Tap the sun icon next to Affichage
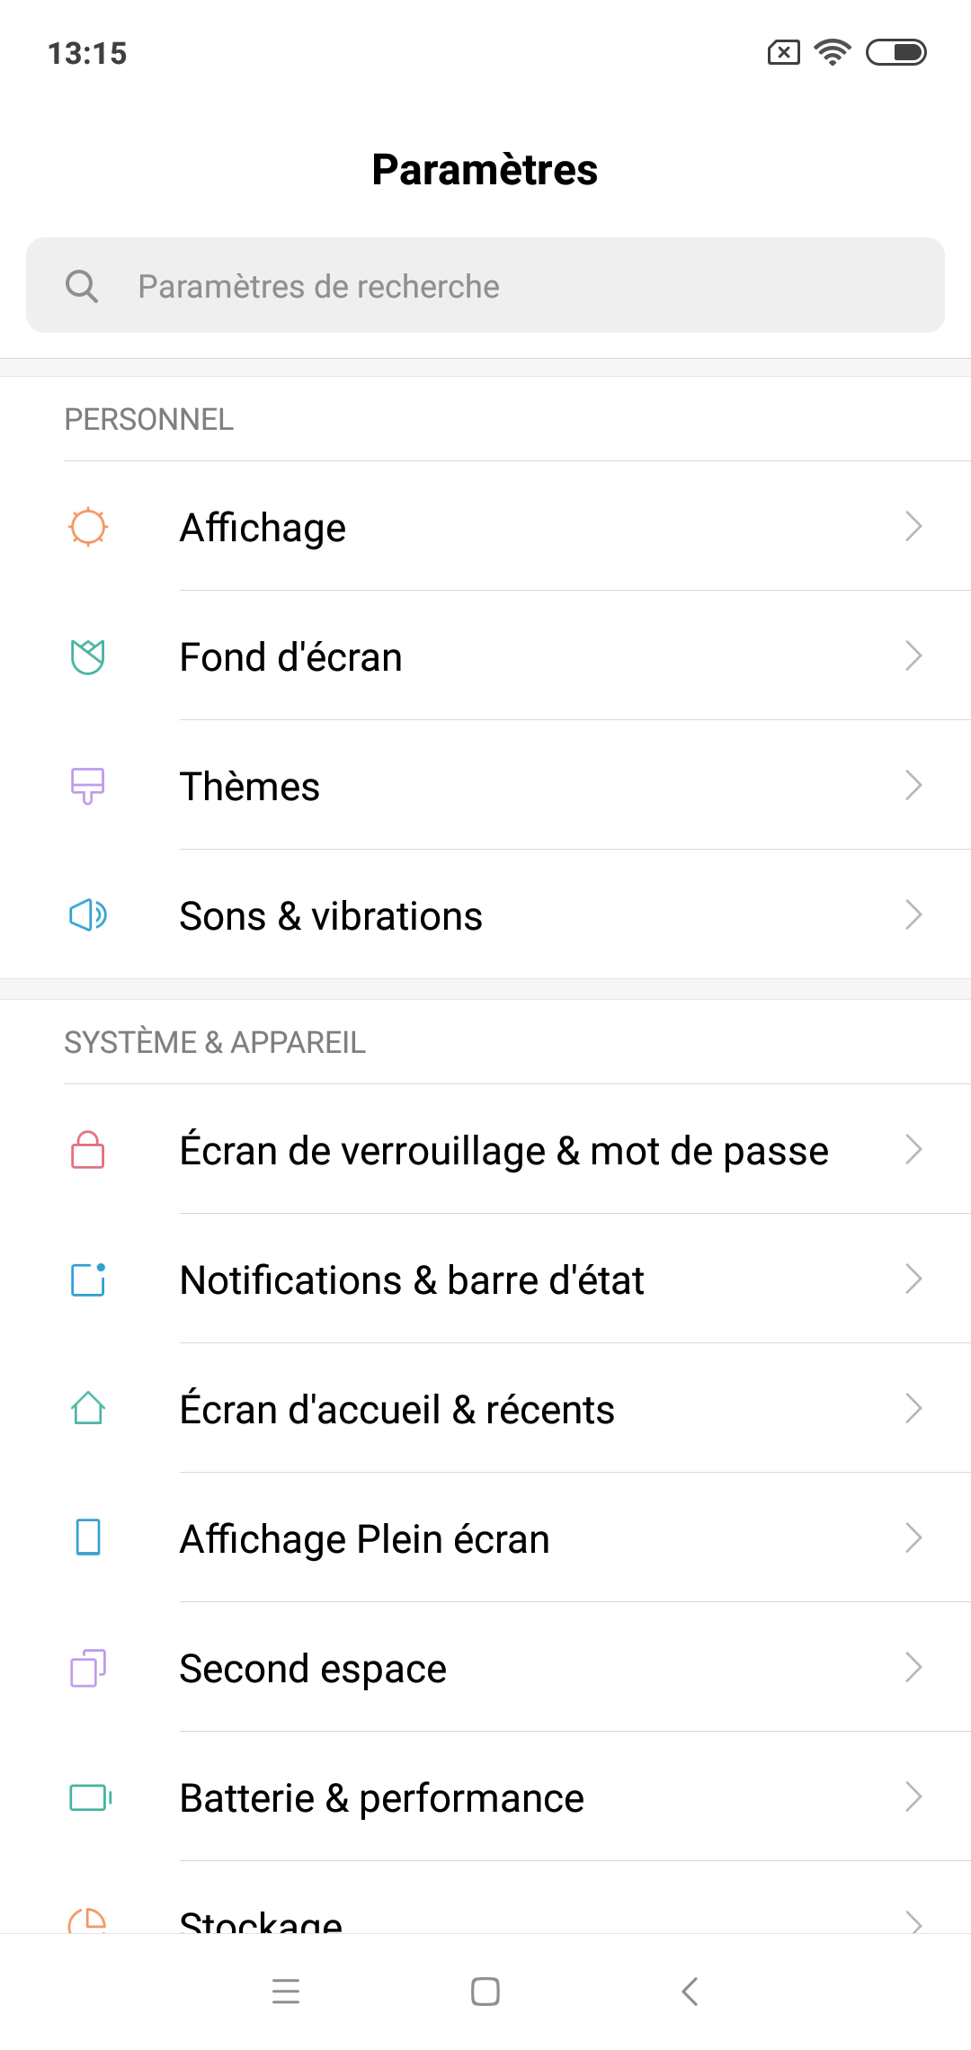971x2050 pixels. [88, 527]
